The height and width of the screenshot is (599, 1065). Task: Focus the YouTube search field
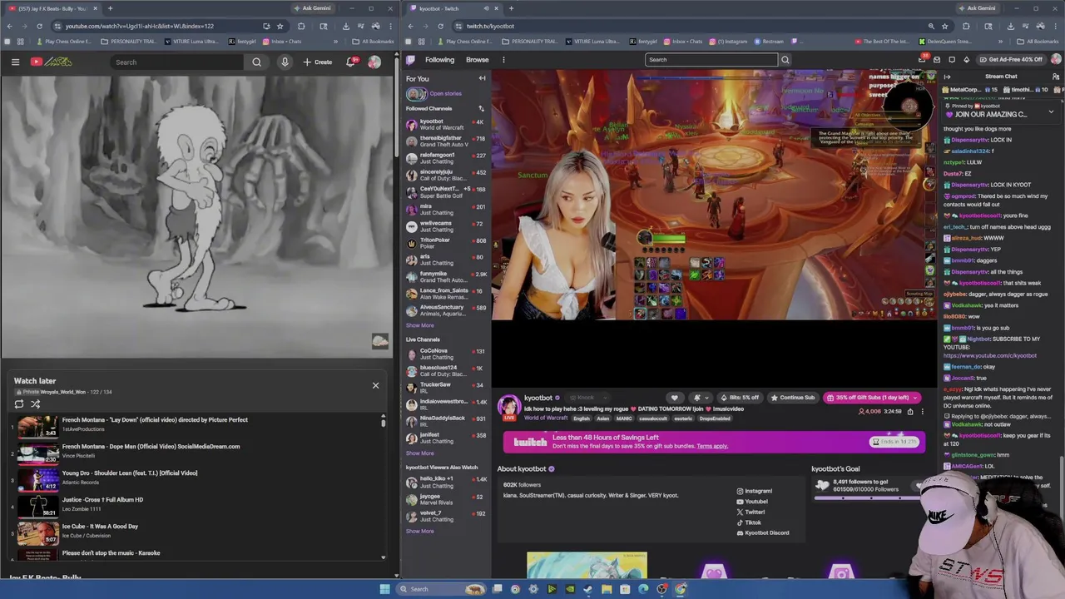point(177,62)
